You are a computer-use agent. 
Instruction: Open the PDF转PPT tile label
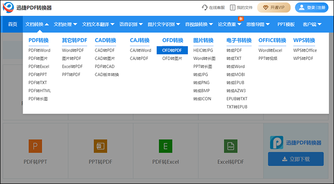click(x=35, y=162)
